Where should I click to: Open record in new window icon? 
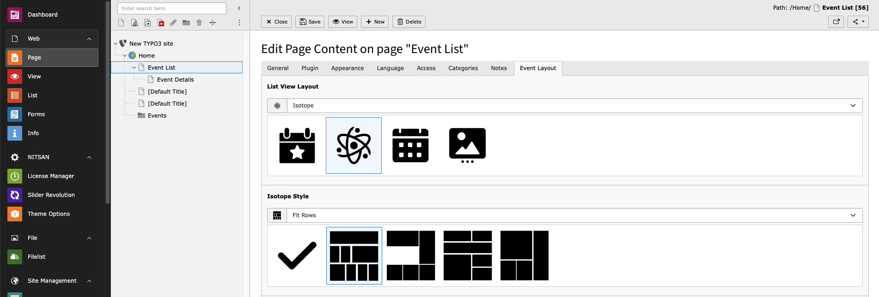pyautogui.click(x=836, y=22)
